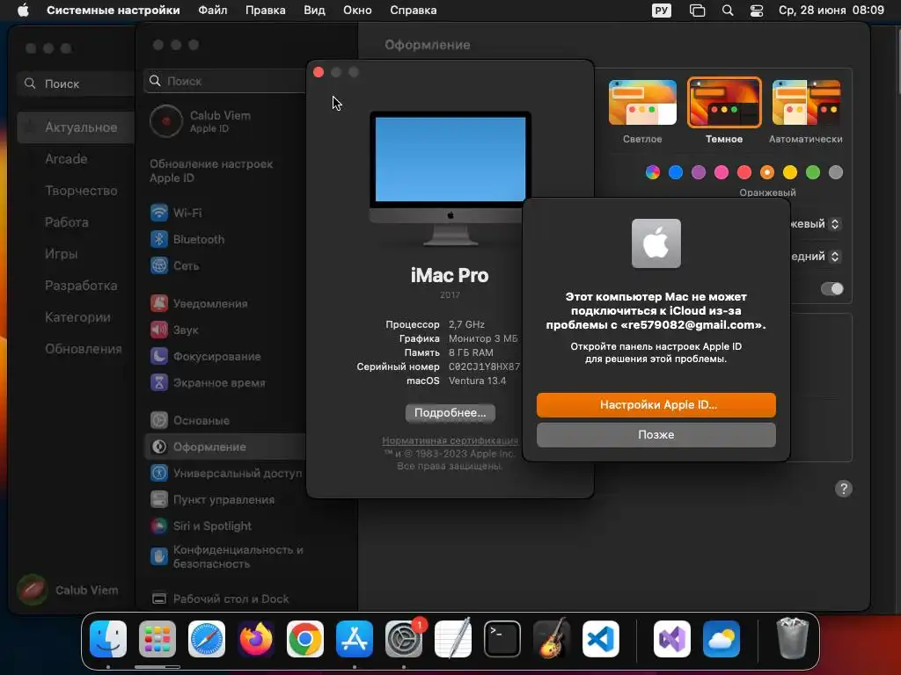The width and height of the screenshot is (901, 675).
Task: Select Оформление in settings sidebar
Action: pyautogui.click(x=224, y=447)
